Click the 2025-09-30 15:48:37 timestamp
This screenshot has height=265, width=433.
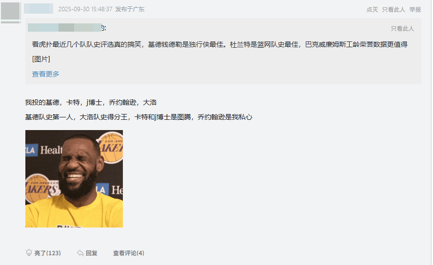pyautogui.click(x=85, y=9)
